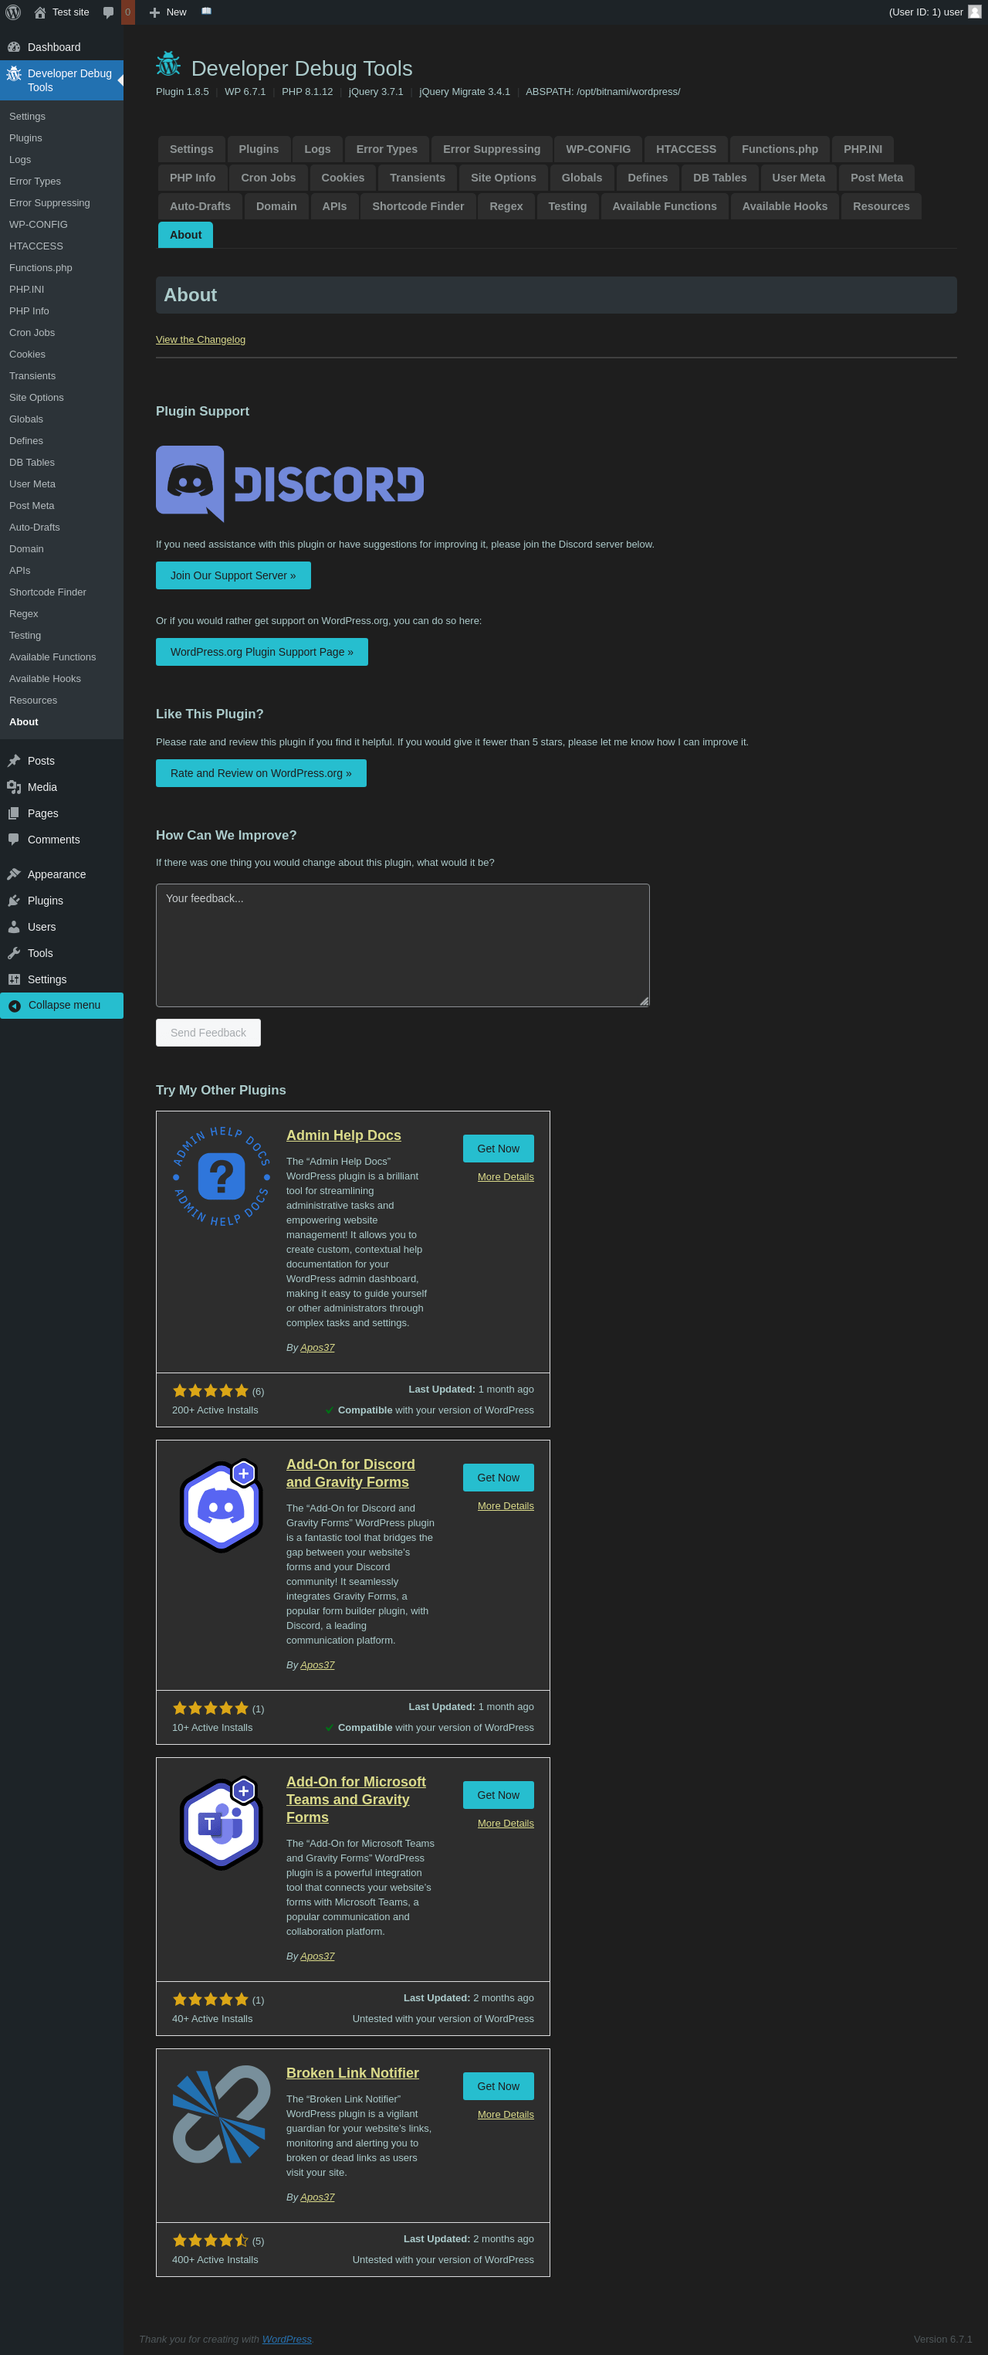Screen dimensions: 988x2355
Task: Click the feedback textarea resize handle
Action: pyautogui.click(x=645, y=1002)
